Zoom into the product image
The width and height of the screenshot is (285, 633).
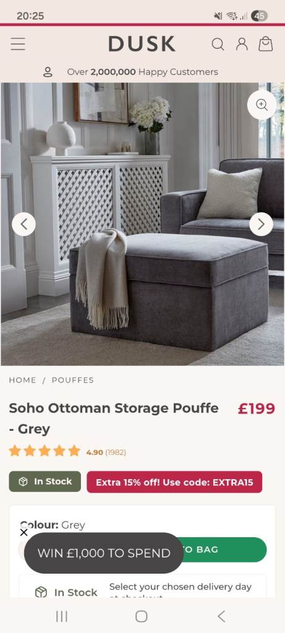point(262,105)
